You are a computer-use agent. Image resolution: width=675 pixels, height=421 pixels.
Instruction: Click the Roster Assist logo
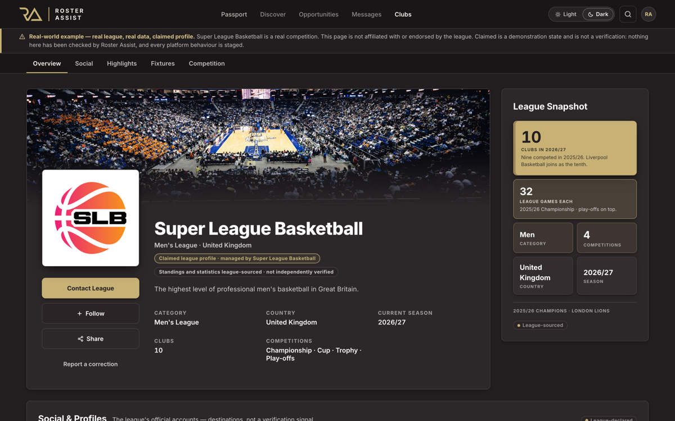pyautogui.click(x=51, y=14)
